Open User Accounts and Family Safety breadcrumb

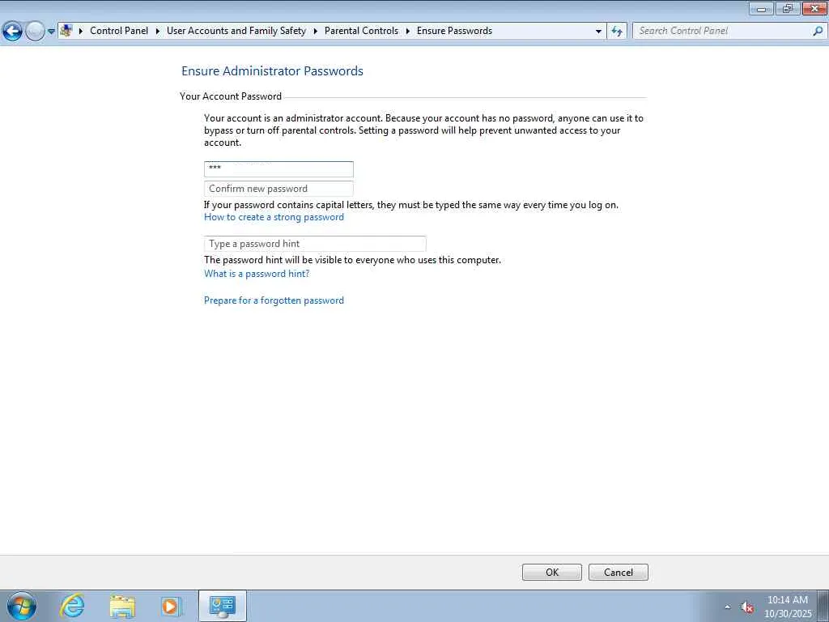(236, 31)
